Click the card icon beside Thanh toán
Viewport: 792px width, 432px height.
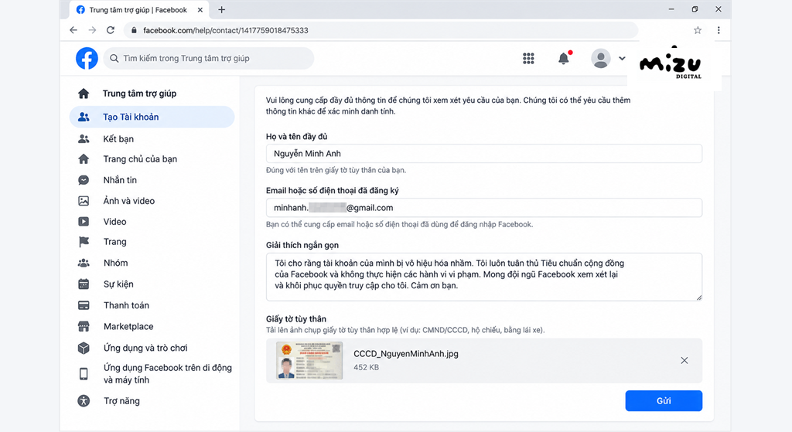[84, 305]
